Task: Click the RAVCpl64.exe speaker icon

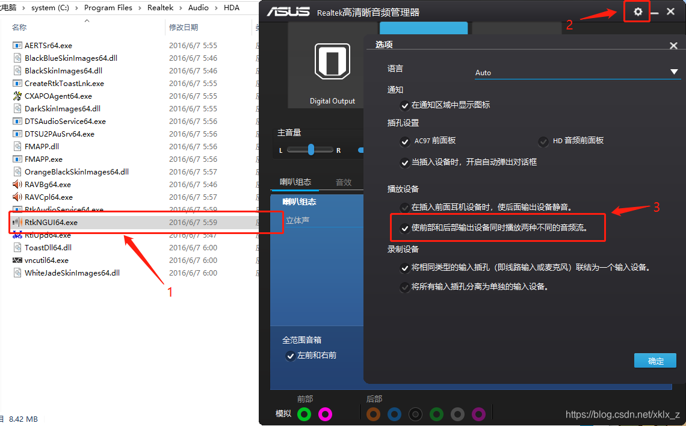Action: click(x=17, y=197)
